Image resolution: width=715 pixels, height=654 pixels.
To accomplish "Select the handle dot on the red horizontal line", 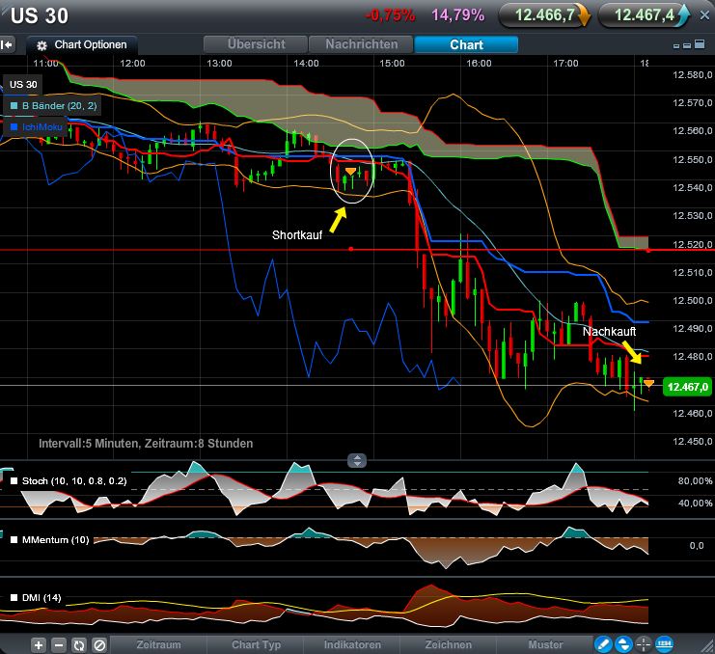I will tap(350, 249).
